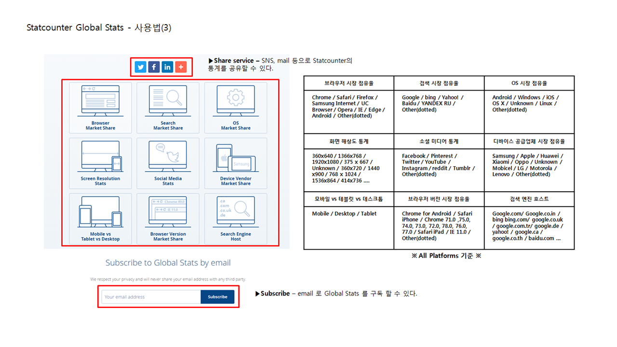Share via the LinkedIn icon

(167, 67)
